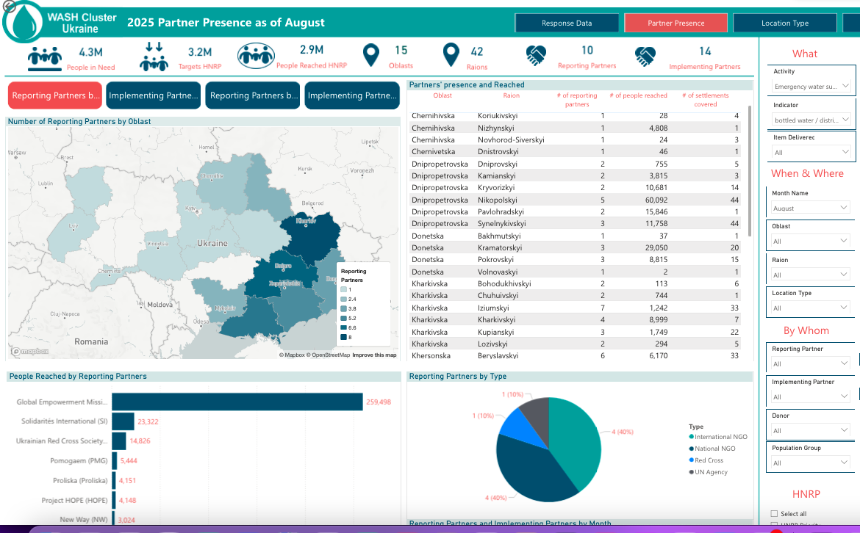Switch to the Response Data tab
860x533 pixels.
tap(567, 23)
